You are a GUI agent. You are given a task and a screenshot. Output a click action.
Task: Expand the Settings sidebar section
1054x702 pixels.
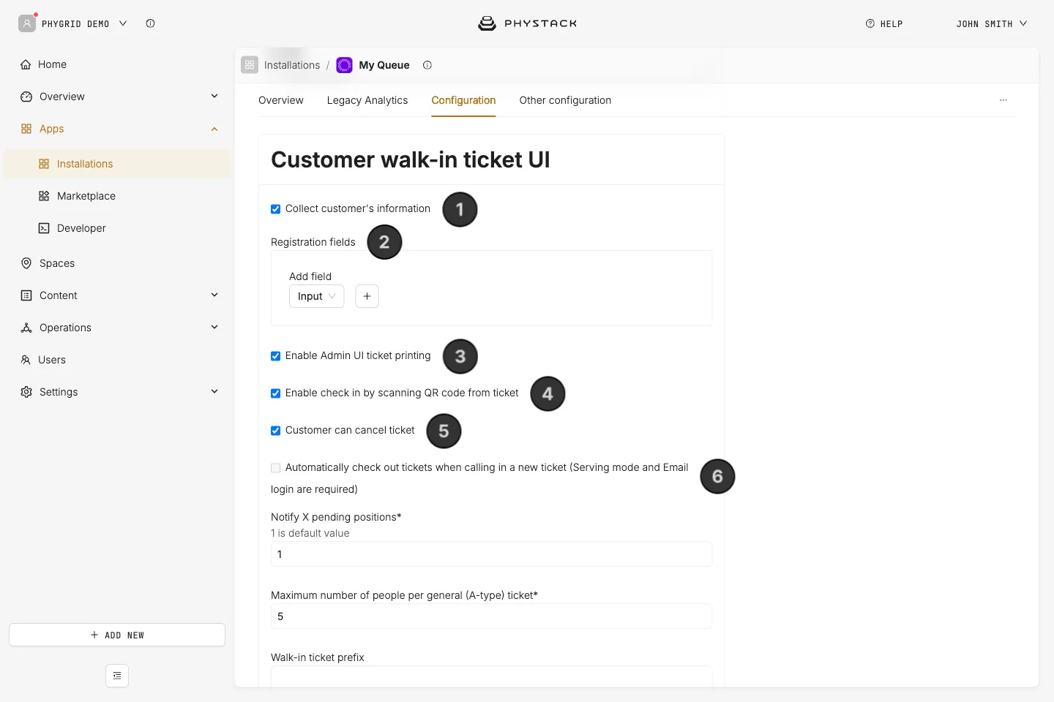point(214,391)
